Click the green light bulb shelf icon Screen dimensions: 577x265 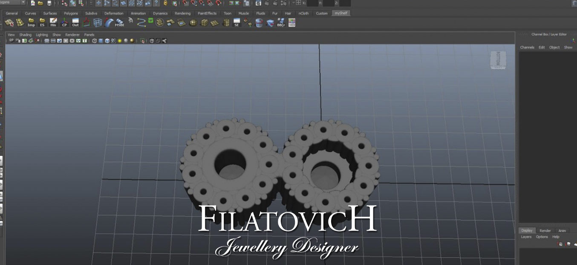151,20
